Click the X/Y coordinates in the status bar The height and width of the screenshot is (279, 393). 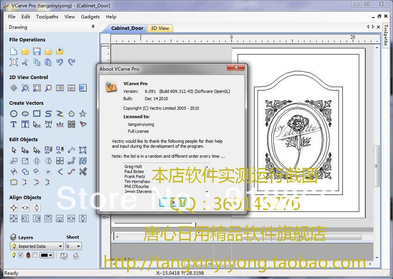point(180,273)
